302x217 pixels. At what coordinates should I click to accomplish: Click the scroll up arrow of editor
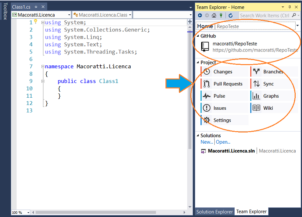point(190,27)
